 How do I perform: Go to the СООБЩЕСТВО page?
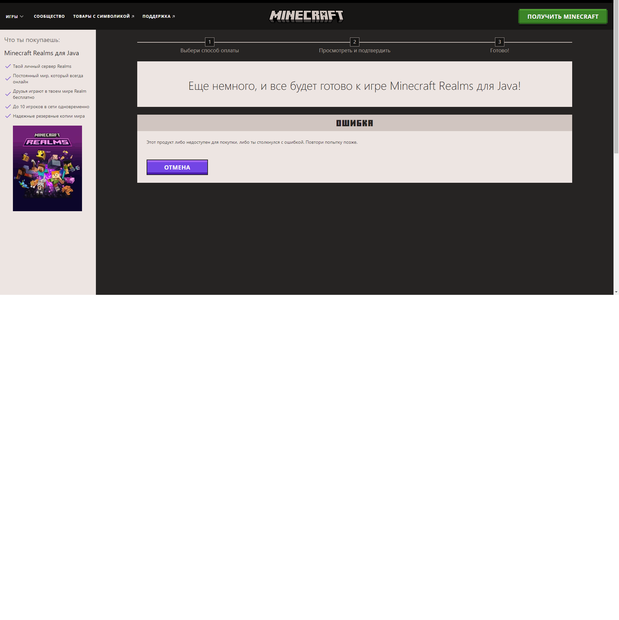coord(49,16)
